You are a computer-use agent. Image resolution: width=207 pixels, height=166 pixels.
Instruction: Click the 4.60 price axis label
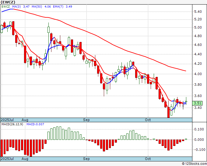(198, 45)
